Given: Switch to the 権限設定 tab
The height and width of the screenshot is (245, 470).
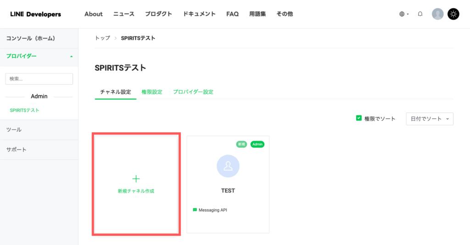Looking at the screenshot, I should [152, 92].
